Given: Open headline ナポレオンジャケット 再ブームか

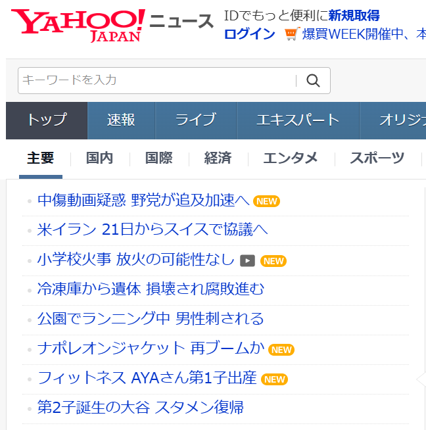Looking at the screenshot, I should pyautogui.click(x=151, y=348).
